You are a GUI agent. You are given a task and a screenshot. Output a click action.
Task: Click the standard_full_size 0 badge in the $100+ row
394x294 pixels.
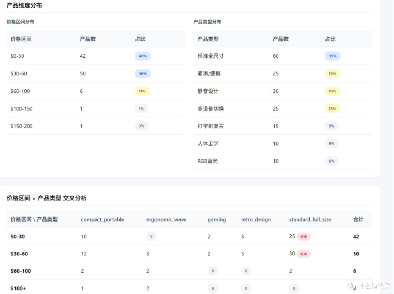[x=294, y=289]
